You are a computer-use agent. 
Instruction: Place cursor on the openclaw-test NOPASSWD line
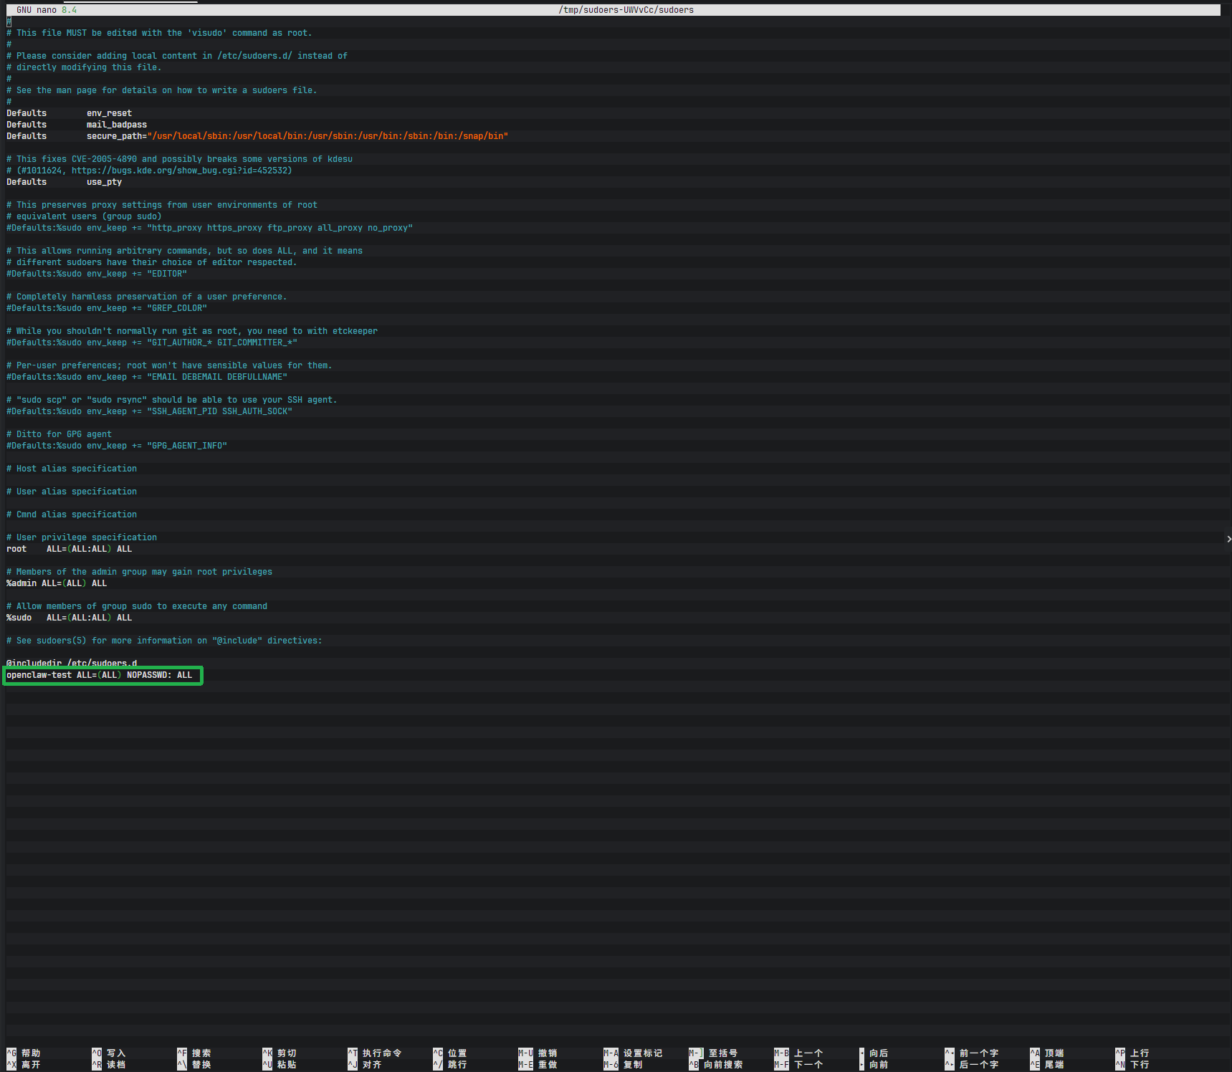99,675
